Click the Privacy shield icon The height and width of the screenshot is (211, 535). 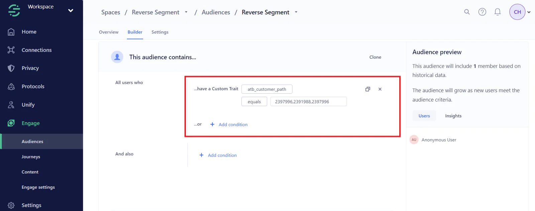pos(11,68)
